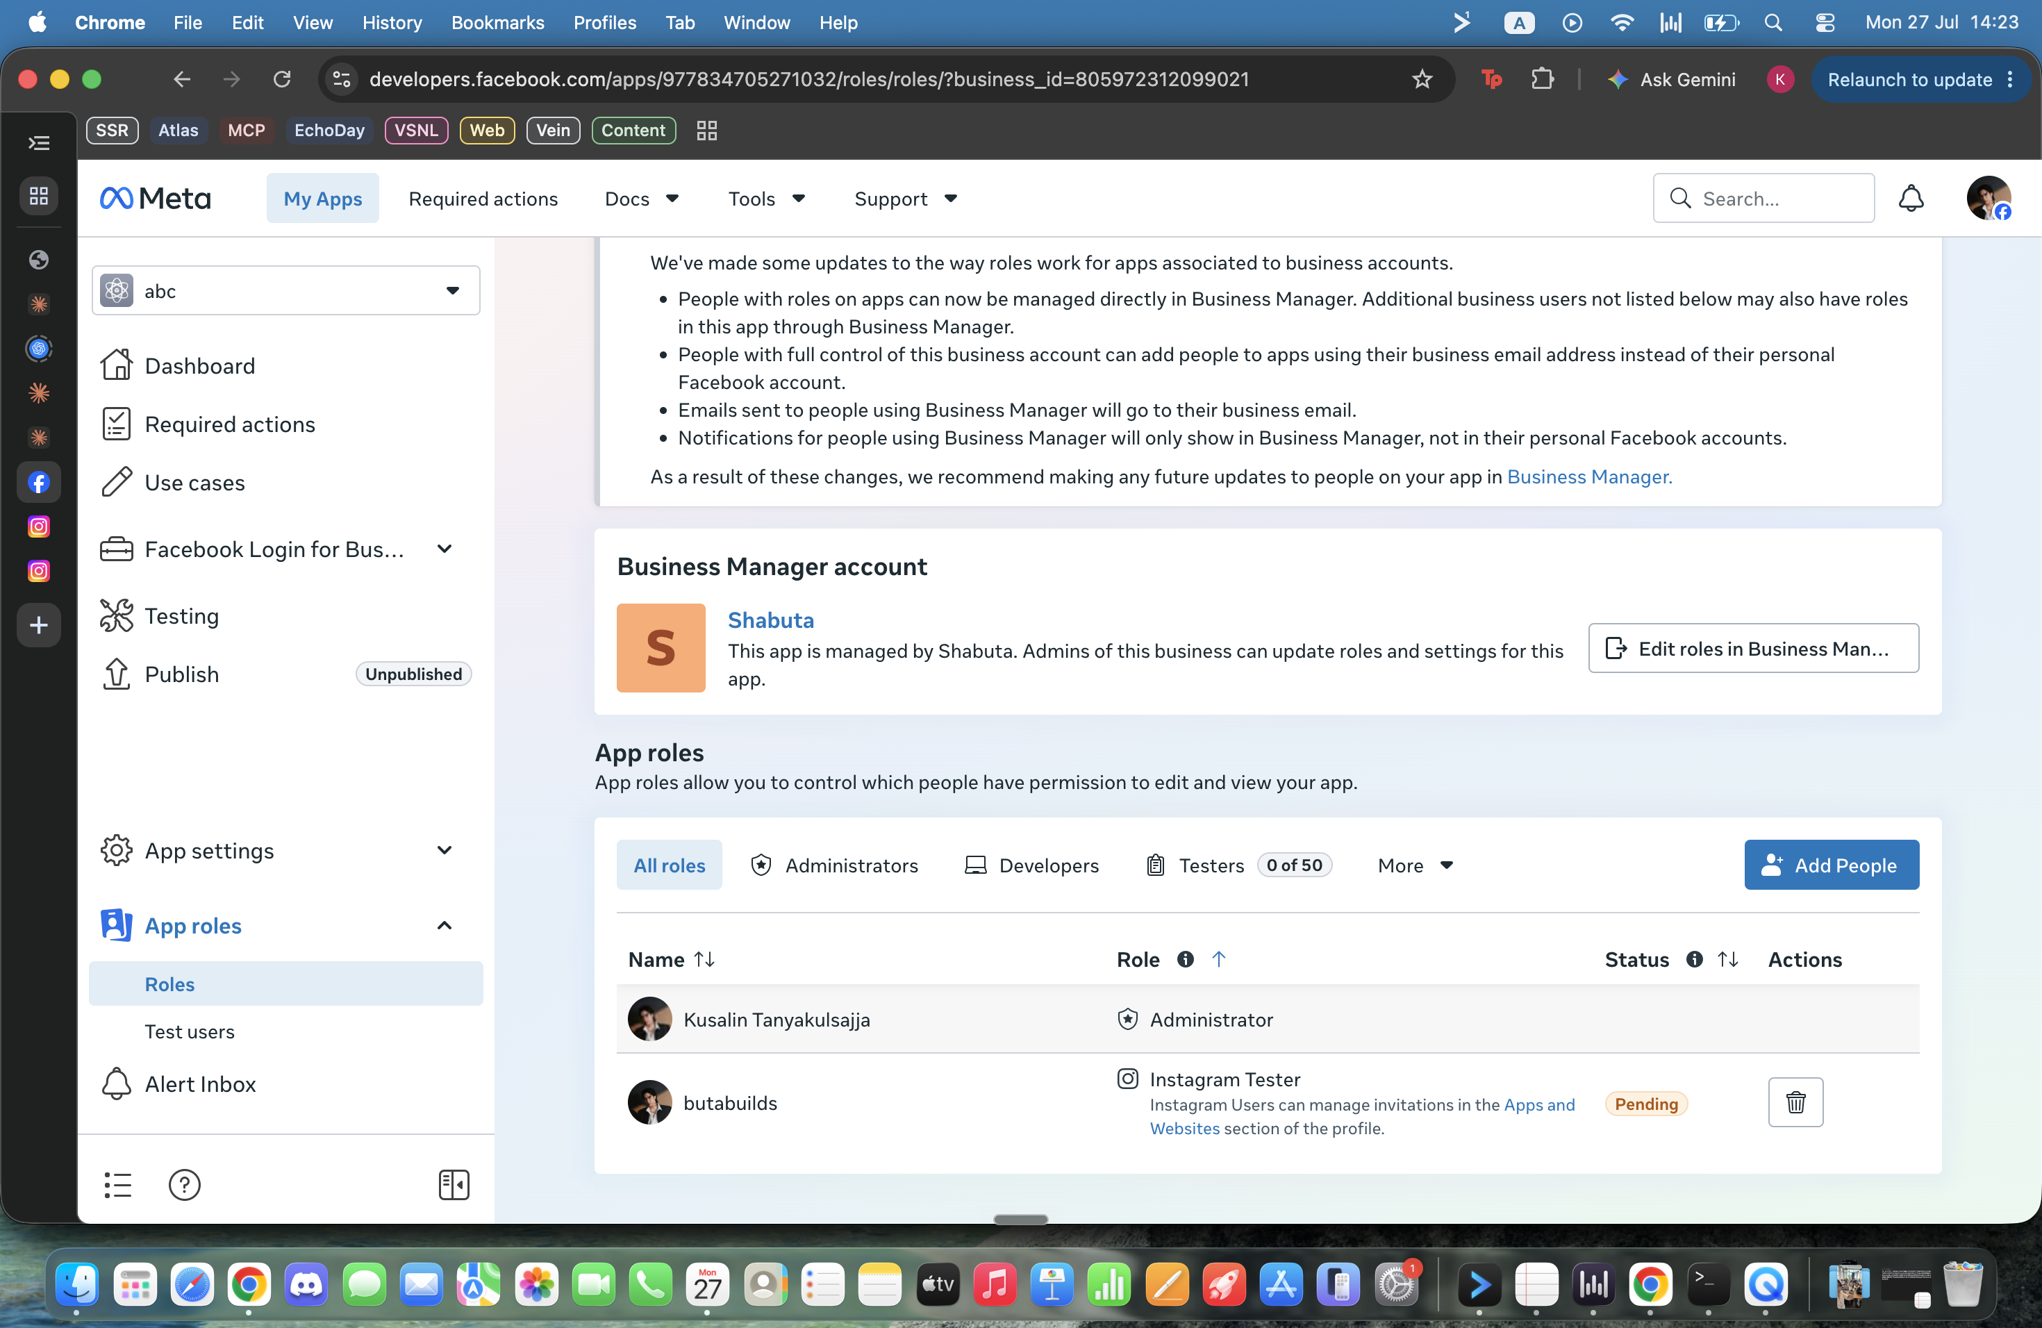Open Required actions in top navigation

[x=483, y=198]
